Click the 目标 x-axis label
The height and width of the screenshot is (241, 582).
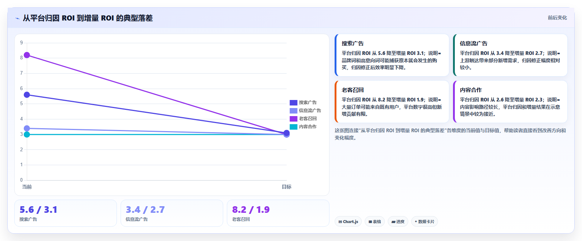point(287,187)
